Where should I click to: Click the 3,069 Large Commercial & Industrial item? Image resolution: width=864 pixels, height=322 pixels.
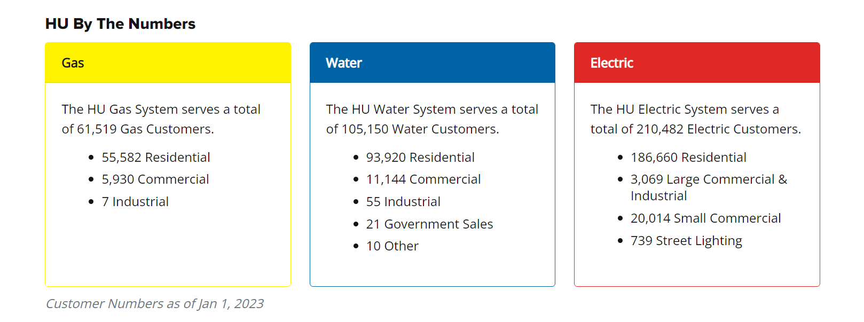[709, 187]
